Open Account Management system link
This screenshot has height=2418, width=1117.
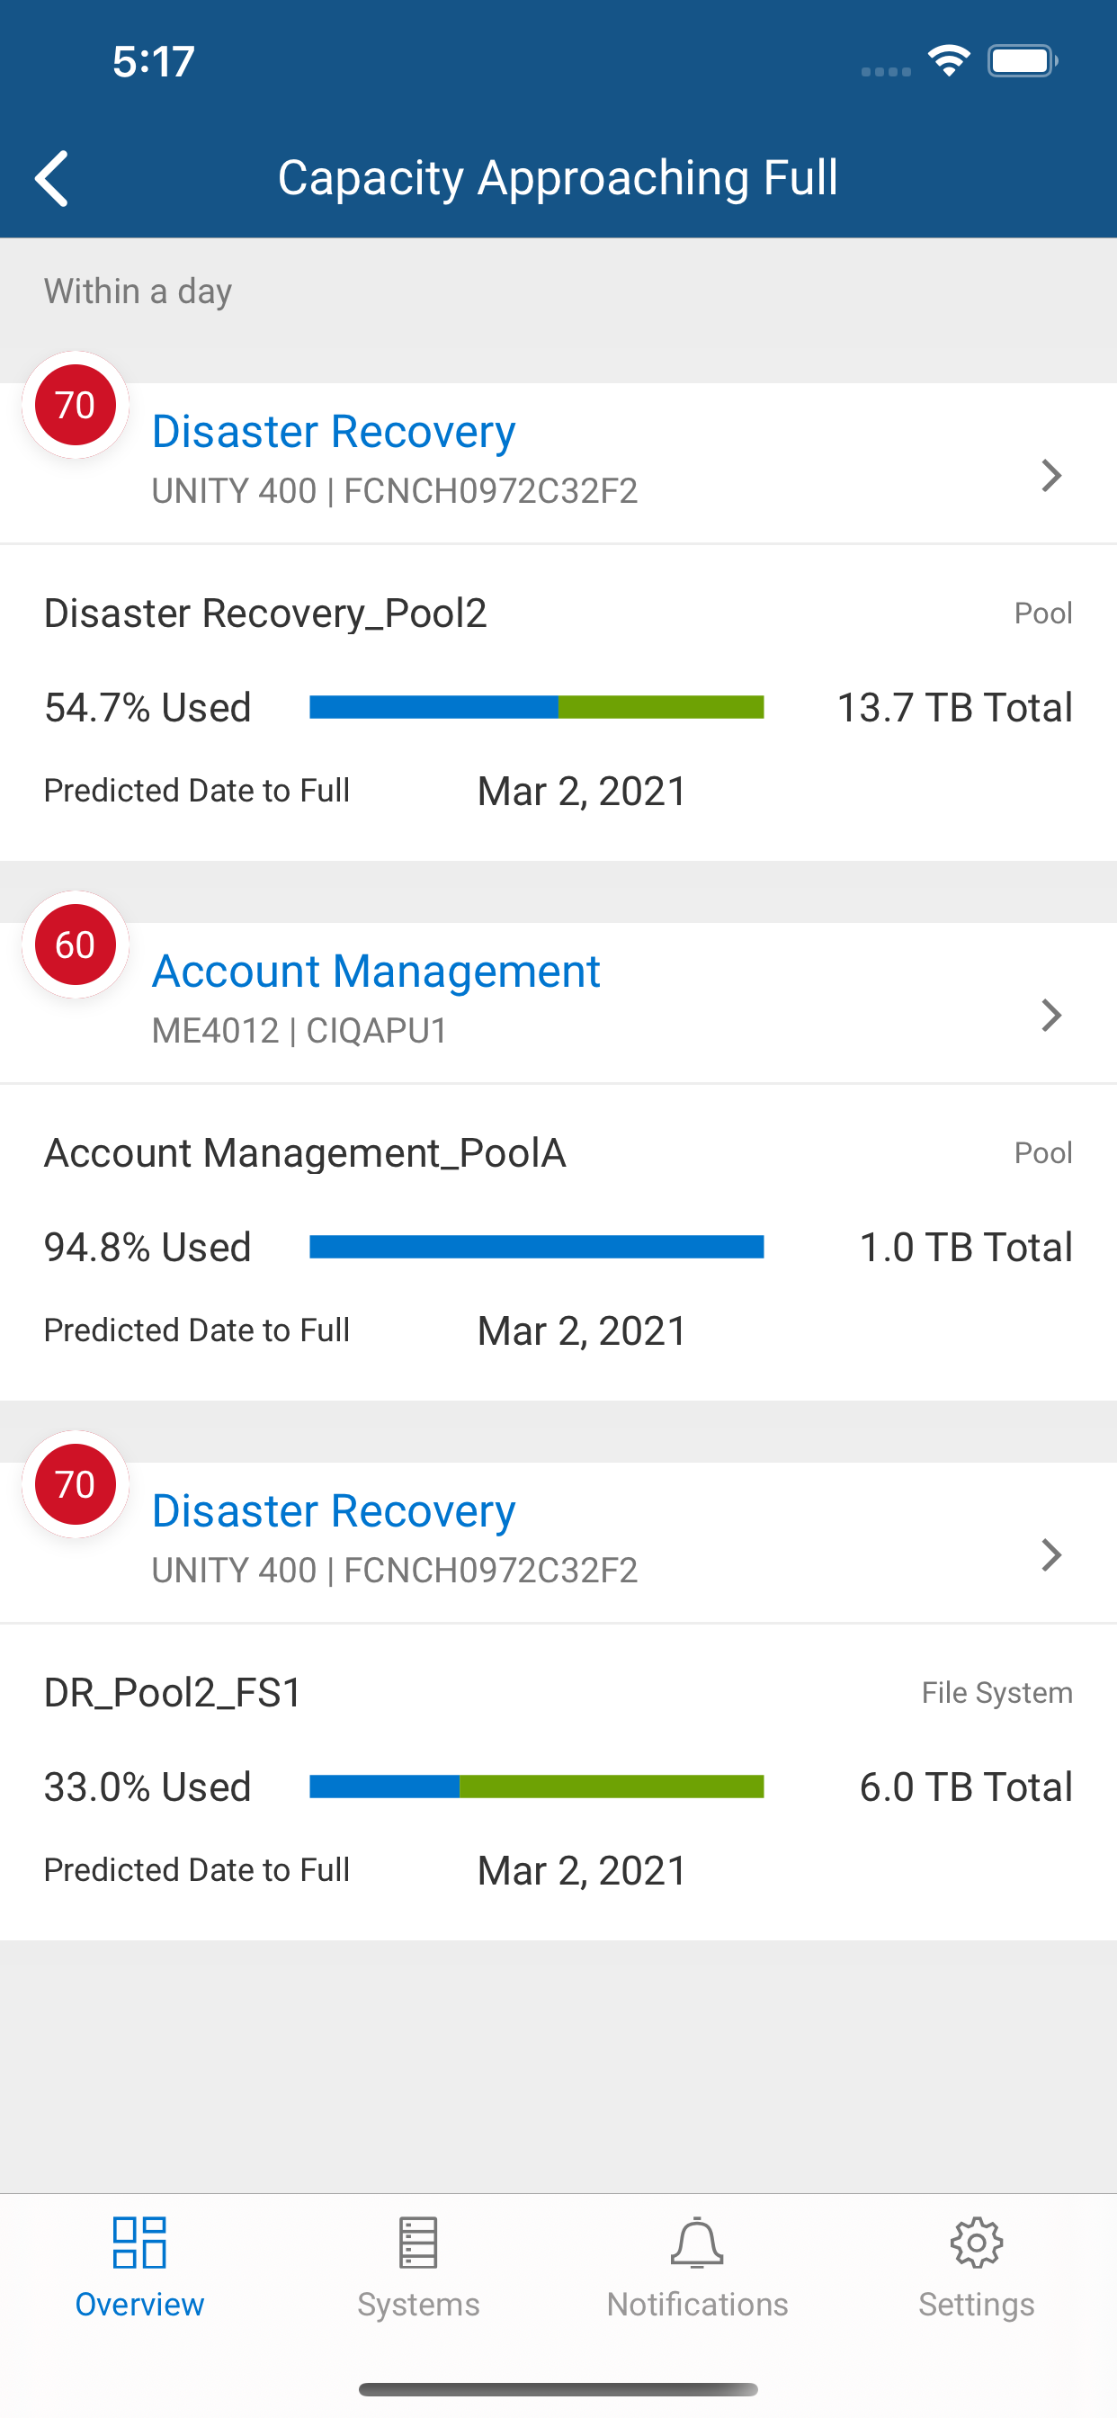375,971
